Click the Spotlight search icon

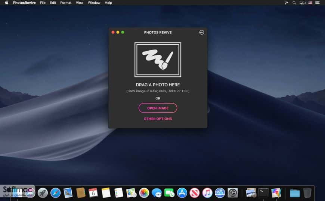294,3
